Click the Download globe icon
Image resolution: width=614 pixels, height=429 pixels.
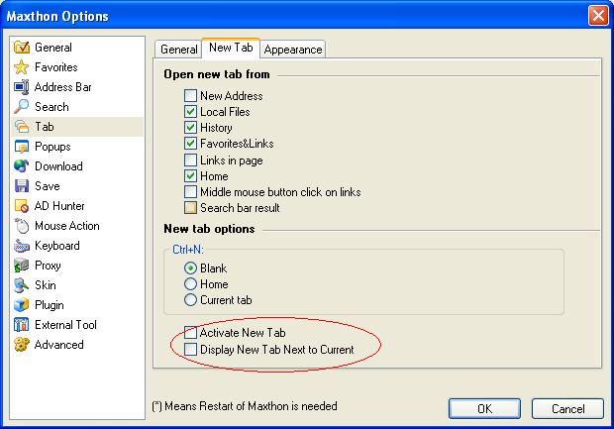pyautogui.click(x=22, y=166)
